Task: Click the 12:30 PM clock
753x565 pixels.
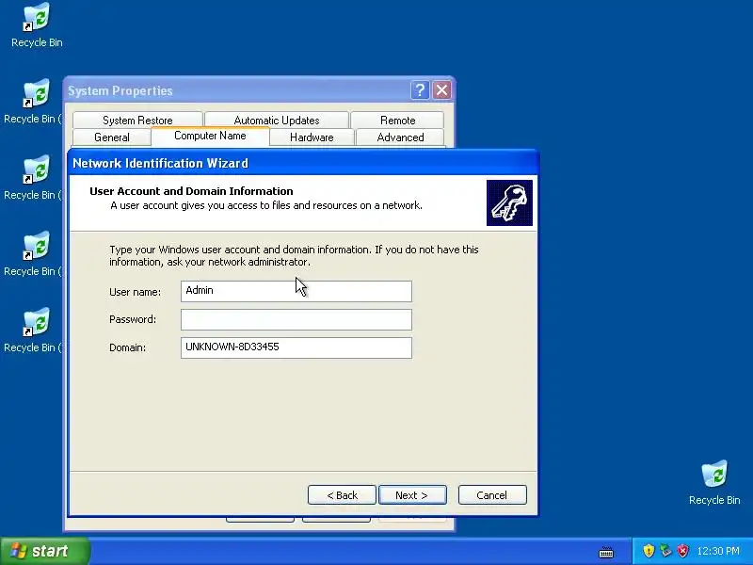Action: (718, 551)
